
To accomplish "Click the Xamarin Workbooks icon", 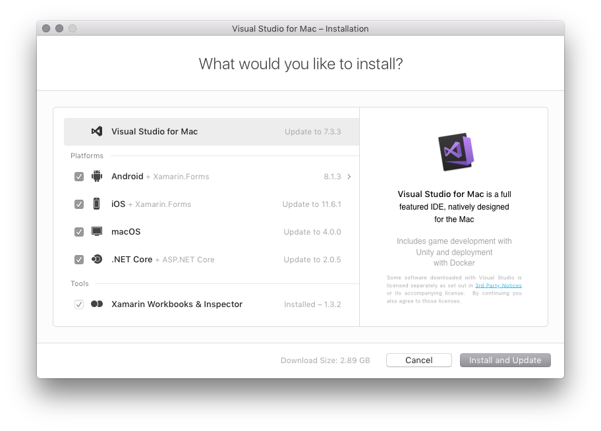I will click(97, 304).
